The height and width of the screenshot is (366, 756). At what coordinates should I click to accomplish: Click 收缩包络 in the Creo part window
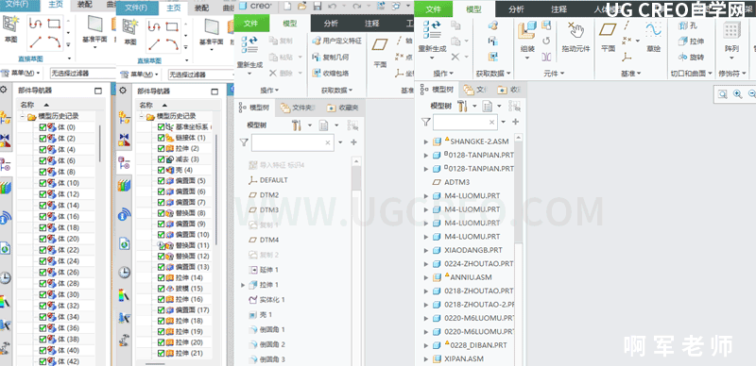pyautogui.click(x=330, y=74)
